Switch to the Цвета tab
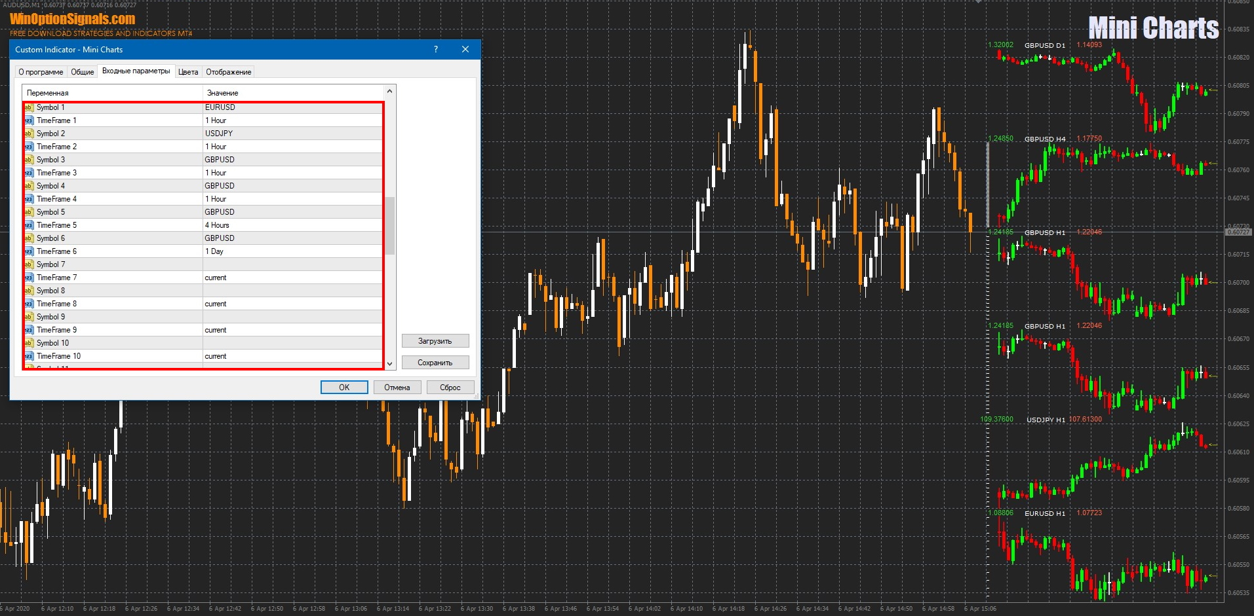1254x616 pixels. coord(188,72)
